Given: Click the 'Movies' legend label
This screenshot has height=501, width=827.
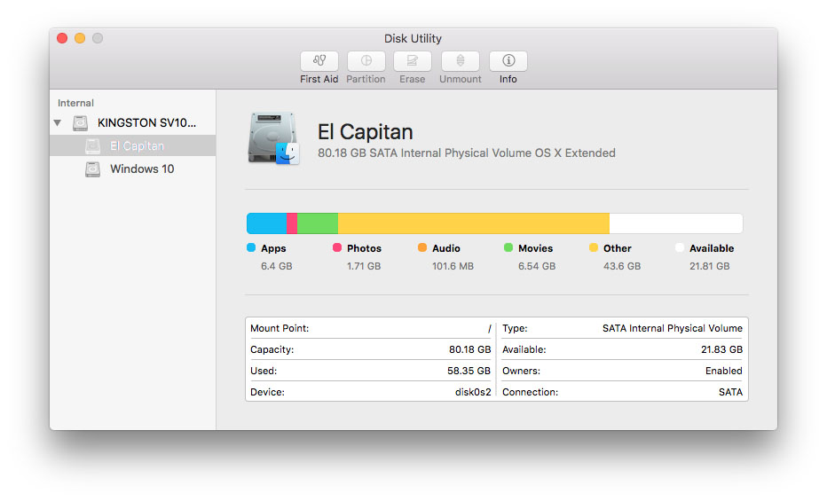Looking at the screenshot, I should coord(536,248).
